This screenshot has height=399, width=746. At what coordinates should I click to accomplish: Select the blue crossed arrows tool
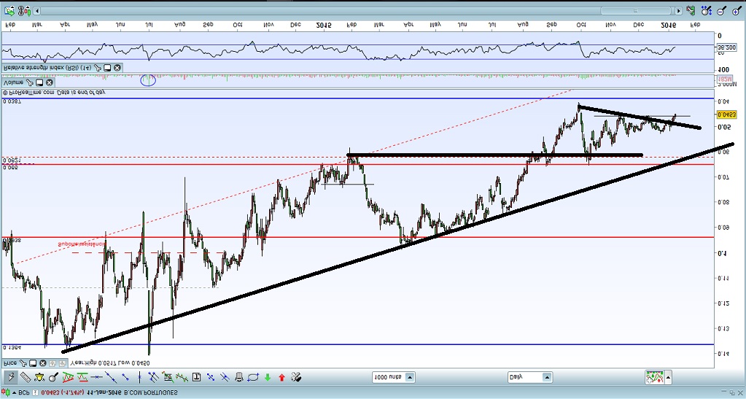pos(210,378)
